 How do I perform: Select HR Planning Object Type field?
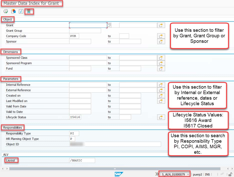click(72, 139)
